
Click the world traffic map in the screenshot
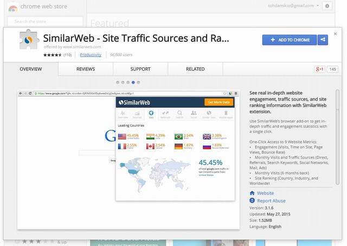[155, 174]
